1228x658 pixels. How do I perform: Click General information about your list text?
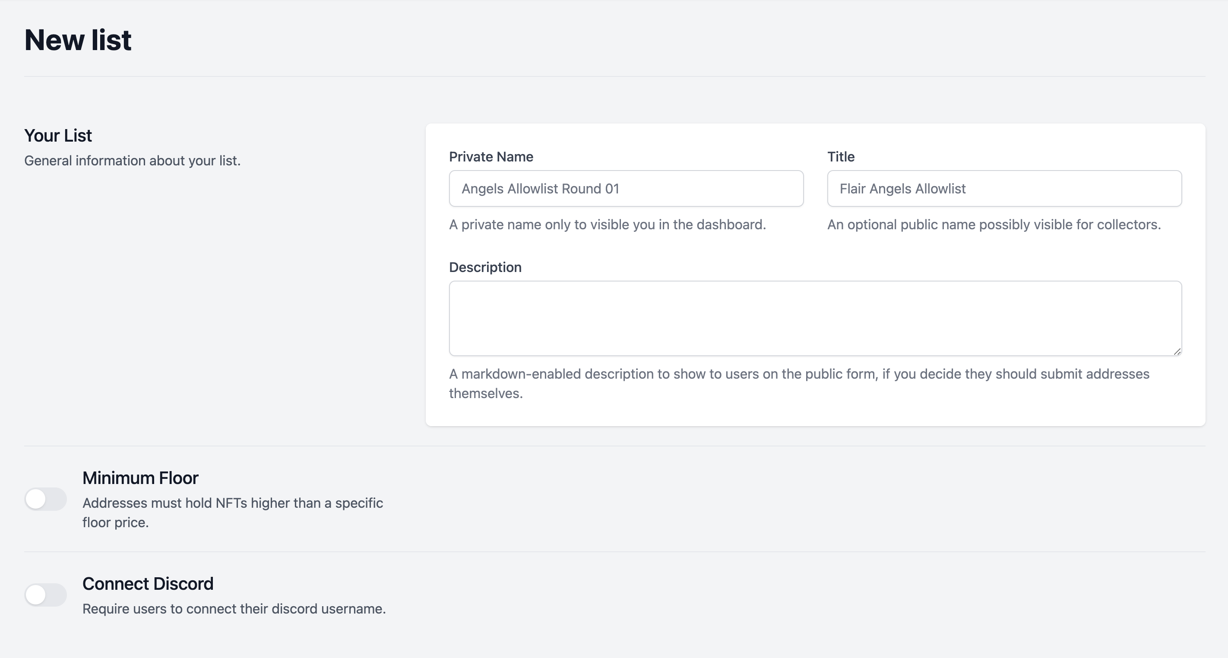(x=133, y=161)
